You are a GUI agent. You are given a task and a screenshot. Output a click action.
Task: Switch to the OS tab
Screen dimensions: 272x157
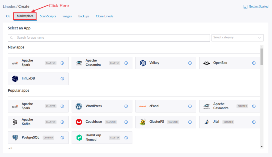point(8,16)
